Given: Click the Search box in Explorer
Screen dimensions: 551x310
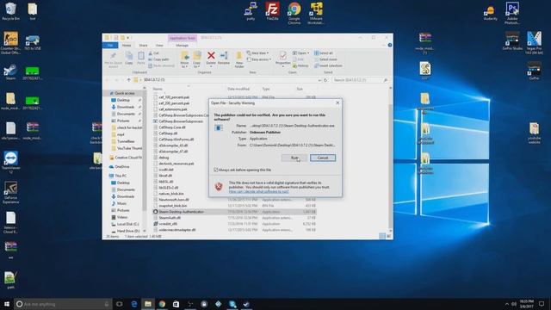Looking at the screenshot, I should click(360, 80).
